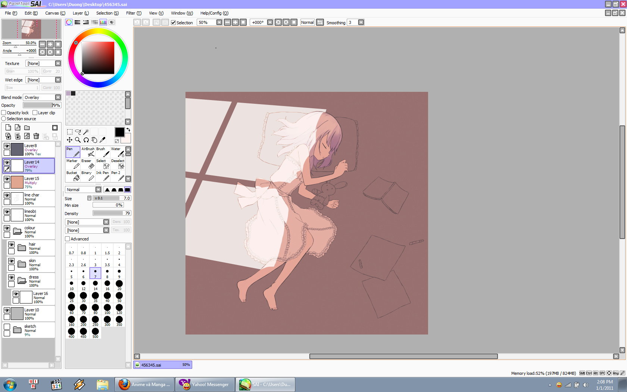Screen dimensions: 627x392
Task: Uncheck the Selection checkbox in toolbar
Action: click(174, 22)
